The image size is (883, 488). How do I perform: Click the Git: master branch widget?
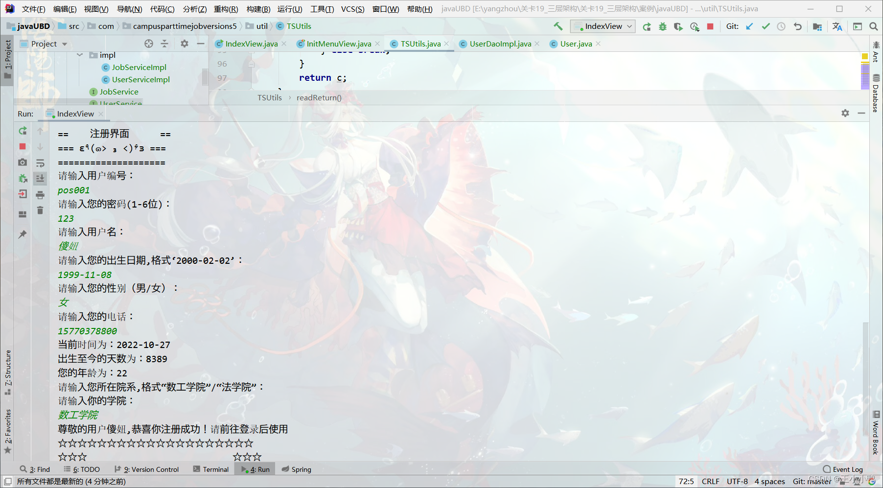[x=812, y=482]
